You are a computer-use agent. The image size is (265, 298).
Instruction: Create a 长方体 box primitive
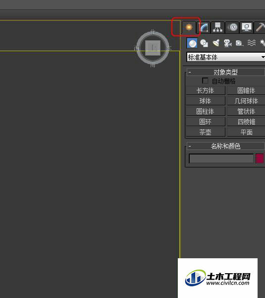(206, 90)
